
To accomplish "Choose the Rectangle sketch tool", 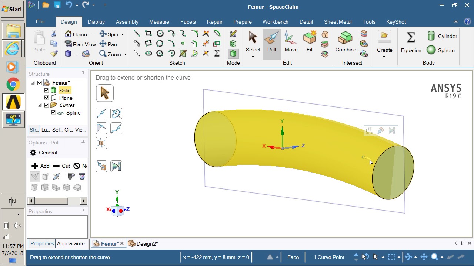I will pyautogui.click(x=148, y=34).
